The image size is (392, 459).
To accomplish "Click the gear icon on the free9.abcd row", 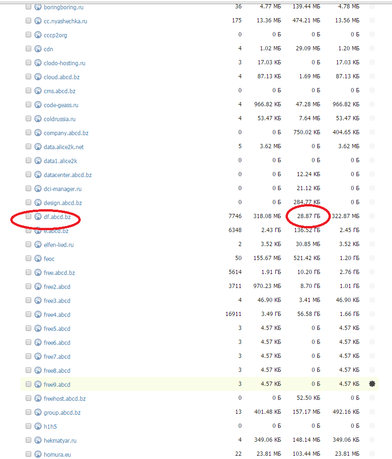I will [x=372, y=384].
